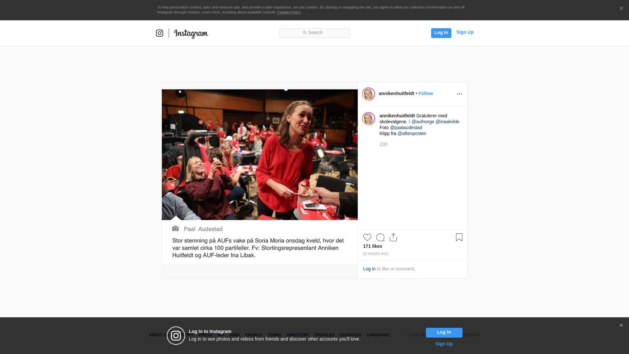
Task: Click the 171 likes count
Action: (372, 246)
